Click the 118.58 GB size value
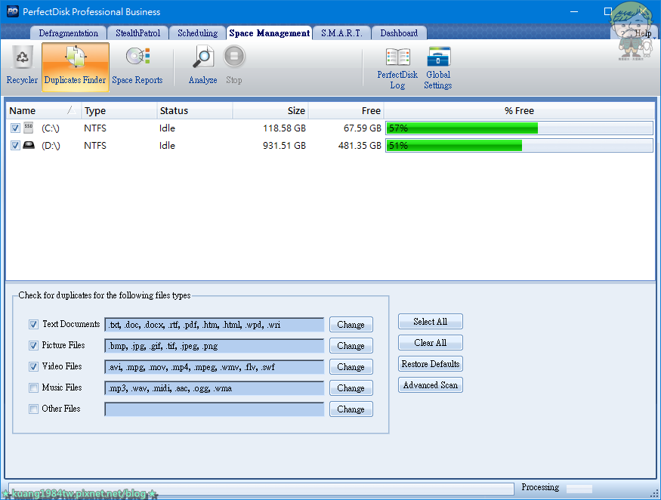This screenshot has width=661, height=500. coord(284,128)
